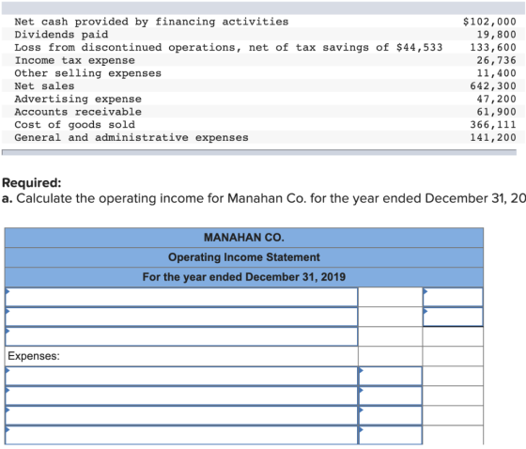This screenshot has width=526, height=449.
Task: Click 'Income tax expense' text
Action: [74, 60]
